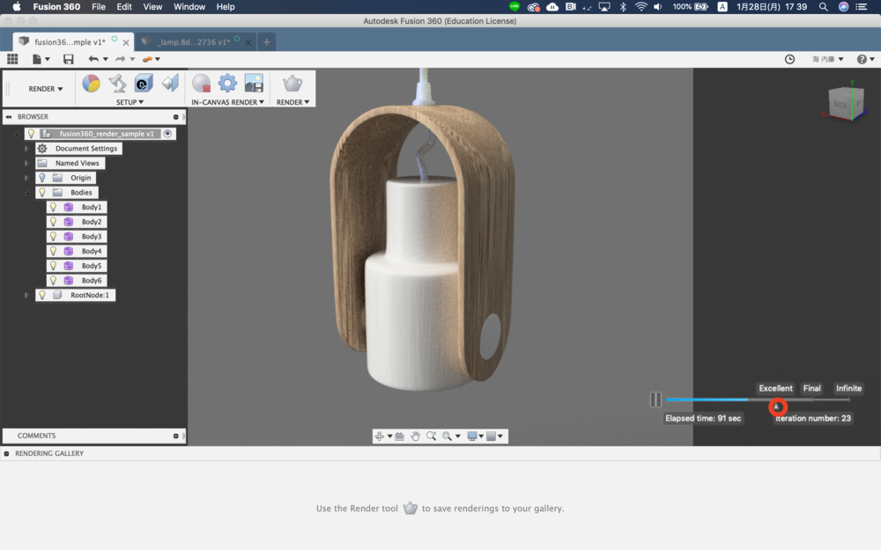Click the In-Canvas Render stop icon
Image resolution: width=881 pixels, height=550 pixels.
(202, 84)
